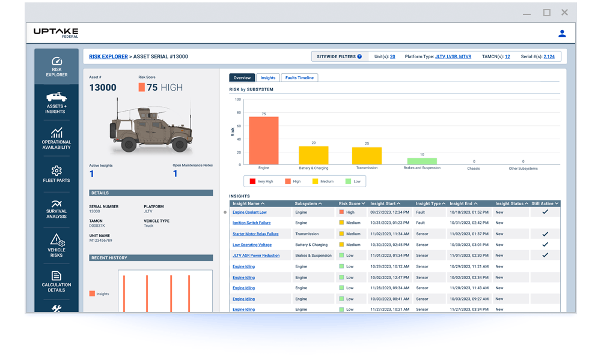This screenshot has height=360, width=601.
Task: Open the TAMCN(s) 12 filter link
Action: [507, 56]
